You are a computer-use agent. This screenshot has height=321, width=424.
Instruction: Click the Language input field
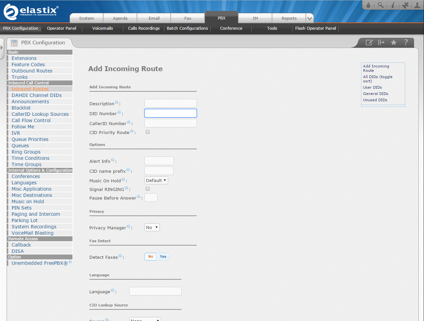coord(155,291)
